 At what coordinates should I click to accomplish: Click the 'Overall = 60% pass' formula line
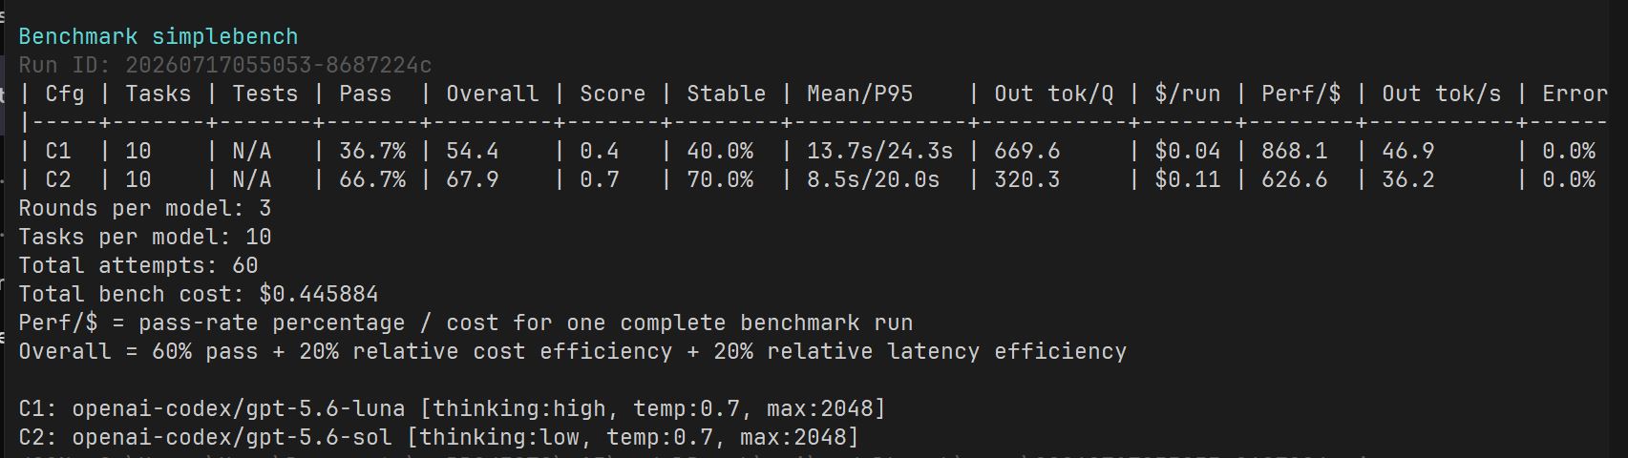573,351
